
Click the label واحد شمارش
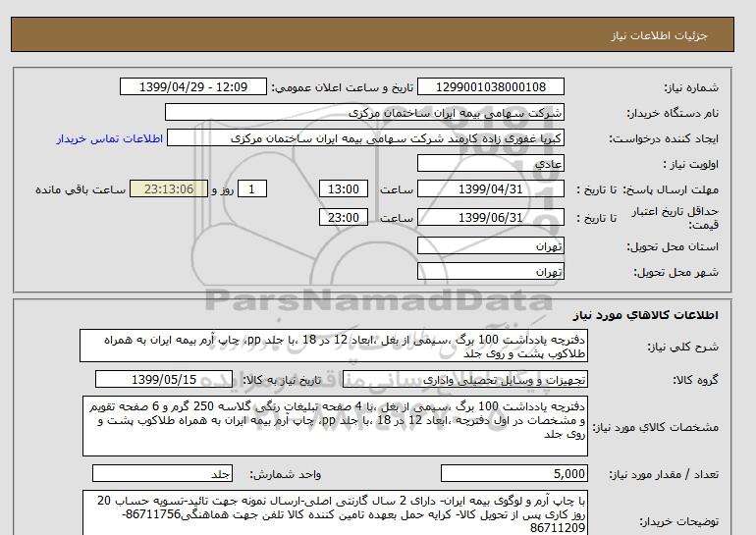pyautogui.click(x=286, y=475)
